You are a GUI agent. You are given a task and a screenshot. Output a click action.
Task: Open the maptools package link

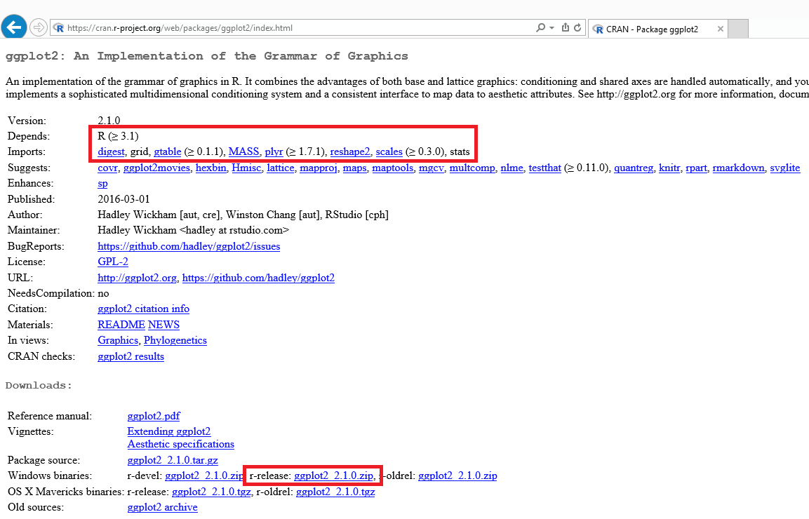393,168
